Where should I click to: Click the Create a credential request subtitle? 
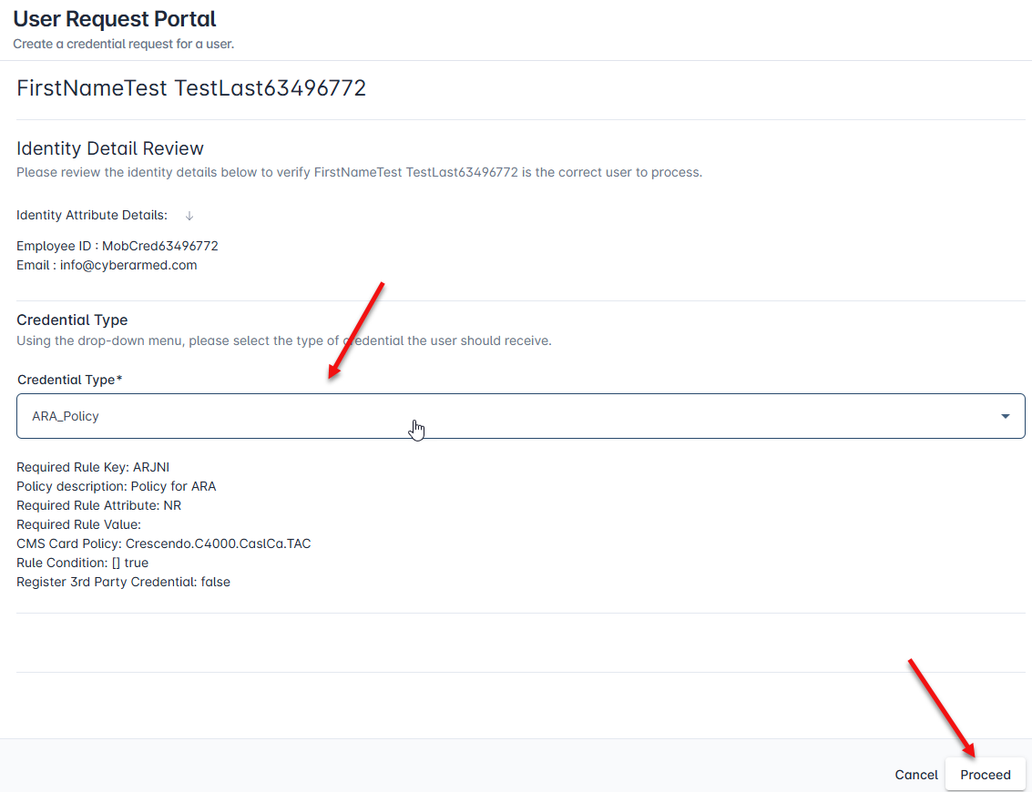coord(123,44)
